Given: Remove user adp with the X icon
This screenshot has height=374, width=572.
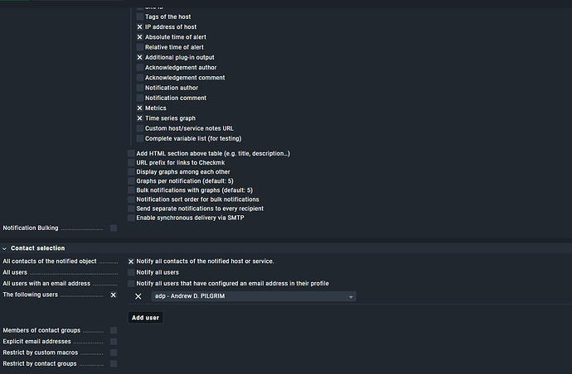Looking at the screenshot, I should click(x=138, y=296).
